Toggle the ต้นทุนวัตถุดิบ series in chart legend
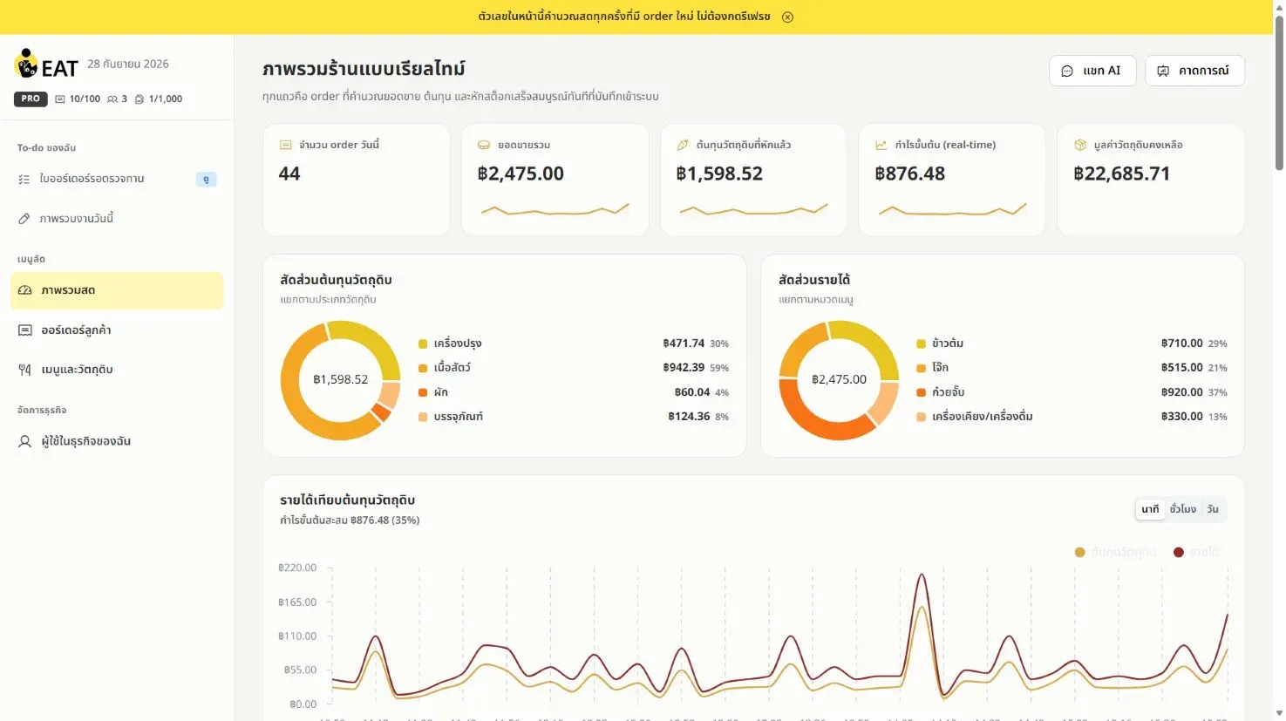This screenshot has height=721, width=1286. (1116, 552)
